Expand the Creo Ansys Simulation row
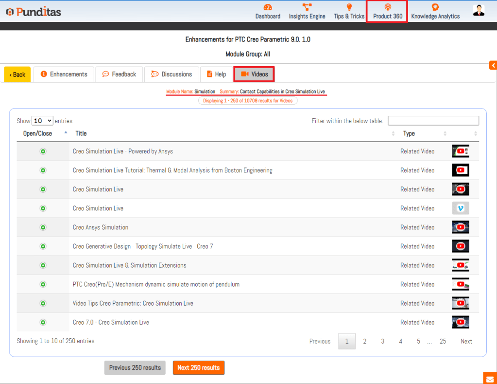 click(x=43, y=227)
